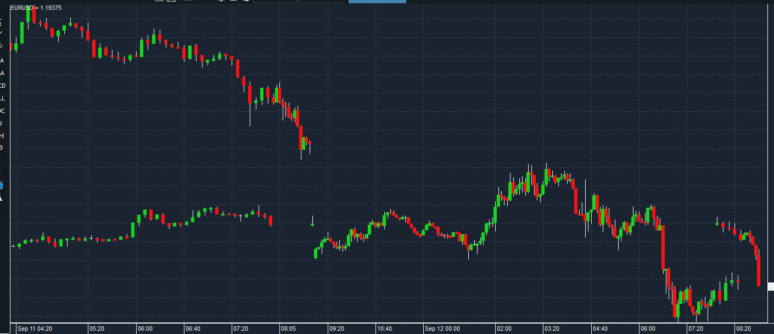The image size is (774, 334).
Task: Click the white current-price marker on the price axis
Action: (x=771, y=286)
